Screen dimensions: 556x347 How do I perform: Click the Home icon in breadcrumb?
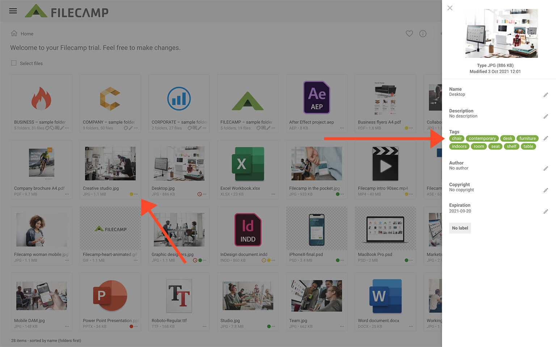pos(14,34)
